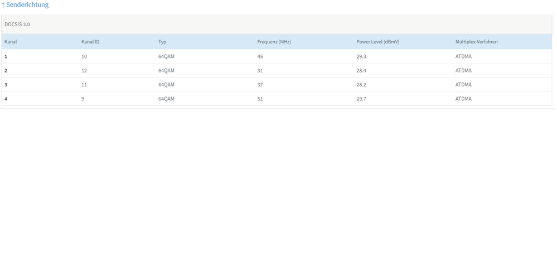Viewport: 557px width, 273px height.
Task: Click frequency value 45
Action: [x=260, y=56]
